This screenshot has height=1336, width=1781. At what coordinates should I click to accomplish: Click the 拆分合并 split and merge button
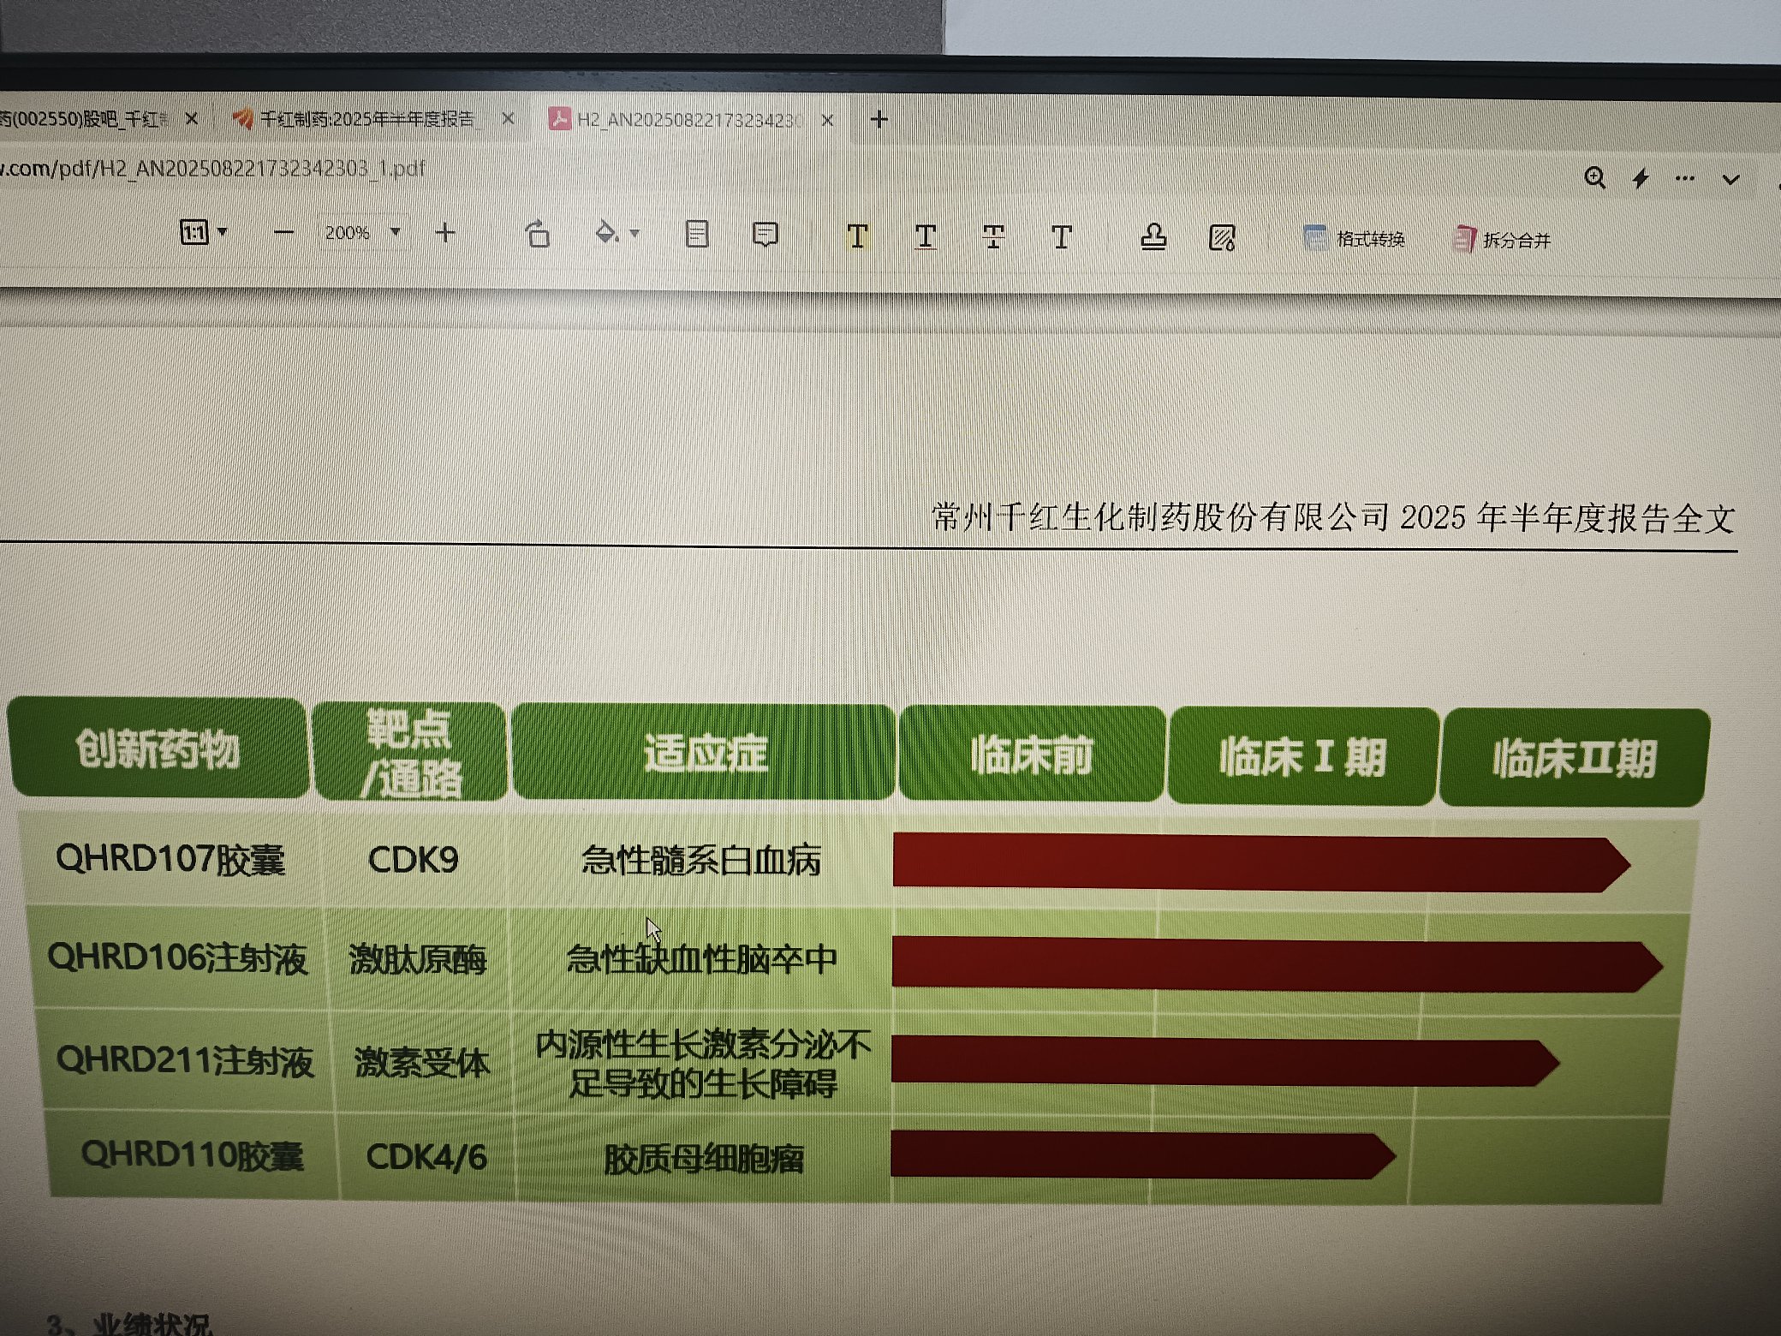click(1503, 241)
